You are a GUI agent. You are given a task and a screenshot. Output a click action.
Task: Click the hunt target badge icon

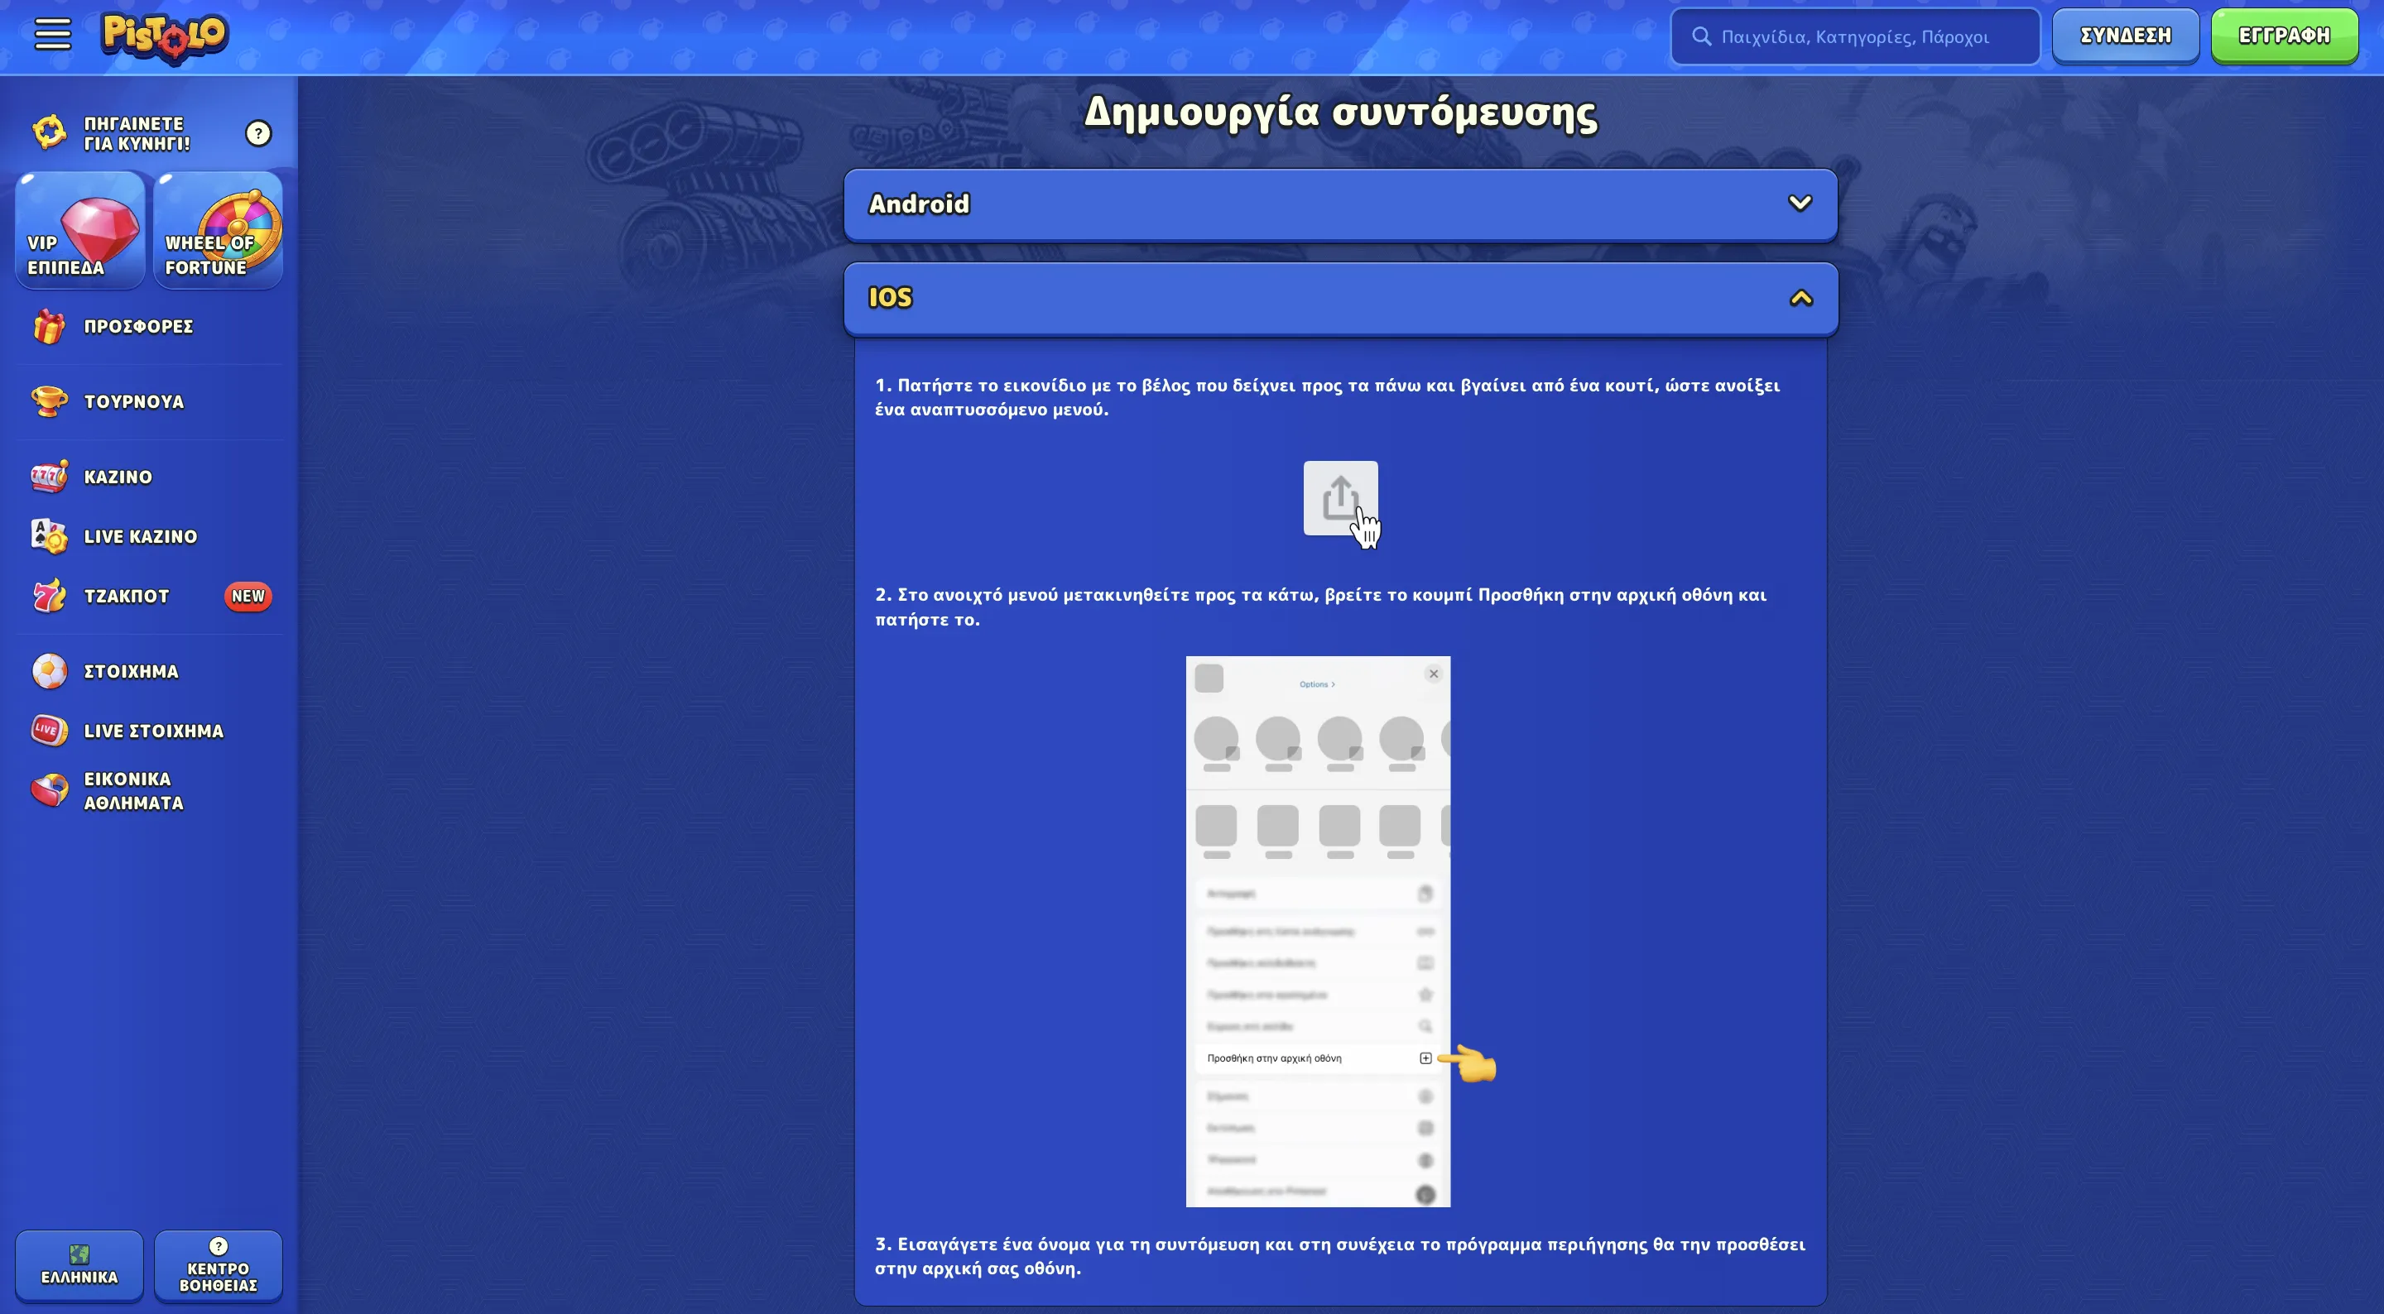tap(49, 132)
